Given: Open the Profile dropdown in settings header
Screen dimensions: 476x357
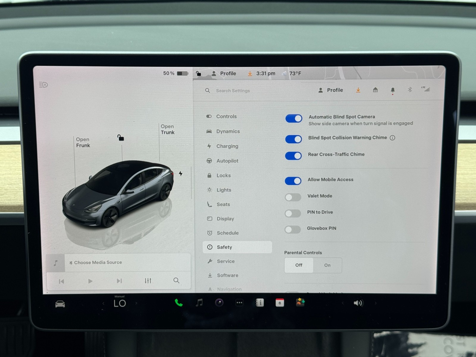Looking at the screenshot, I should tap(331, 90).
